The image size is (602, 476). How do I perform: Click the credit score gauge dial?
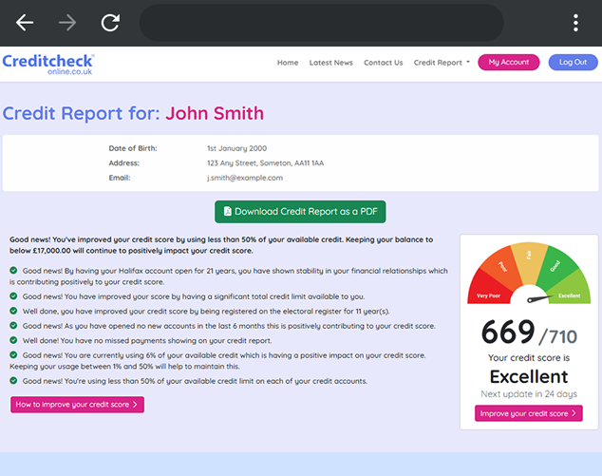pos(529,276)
